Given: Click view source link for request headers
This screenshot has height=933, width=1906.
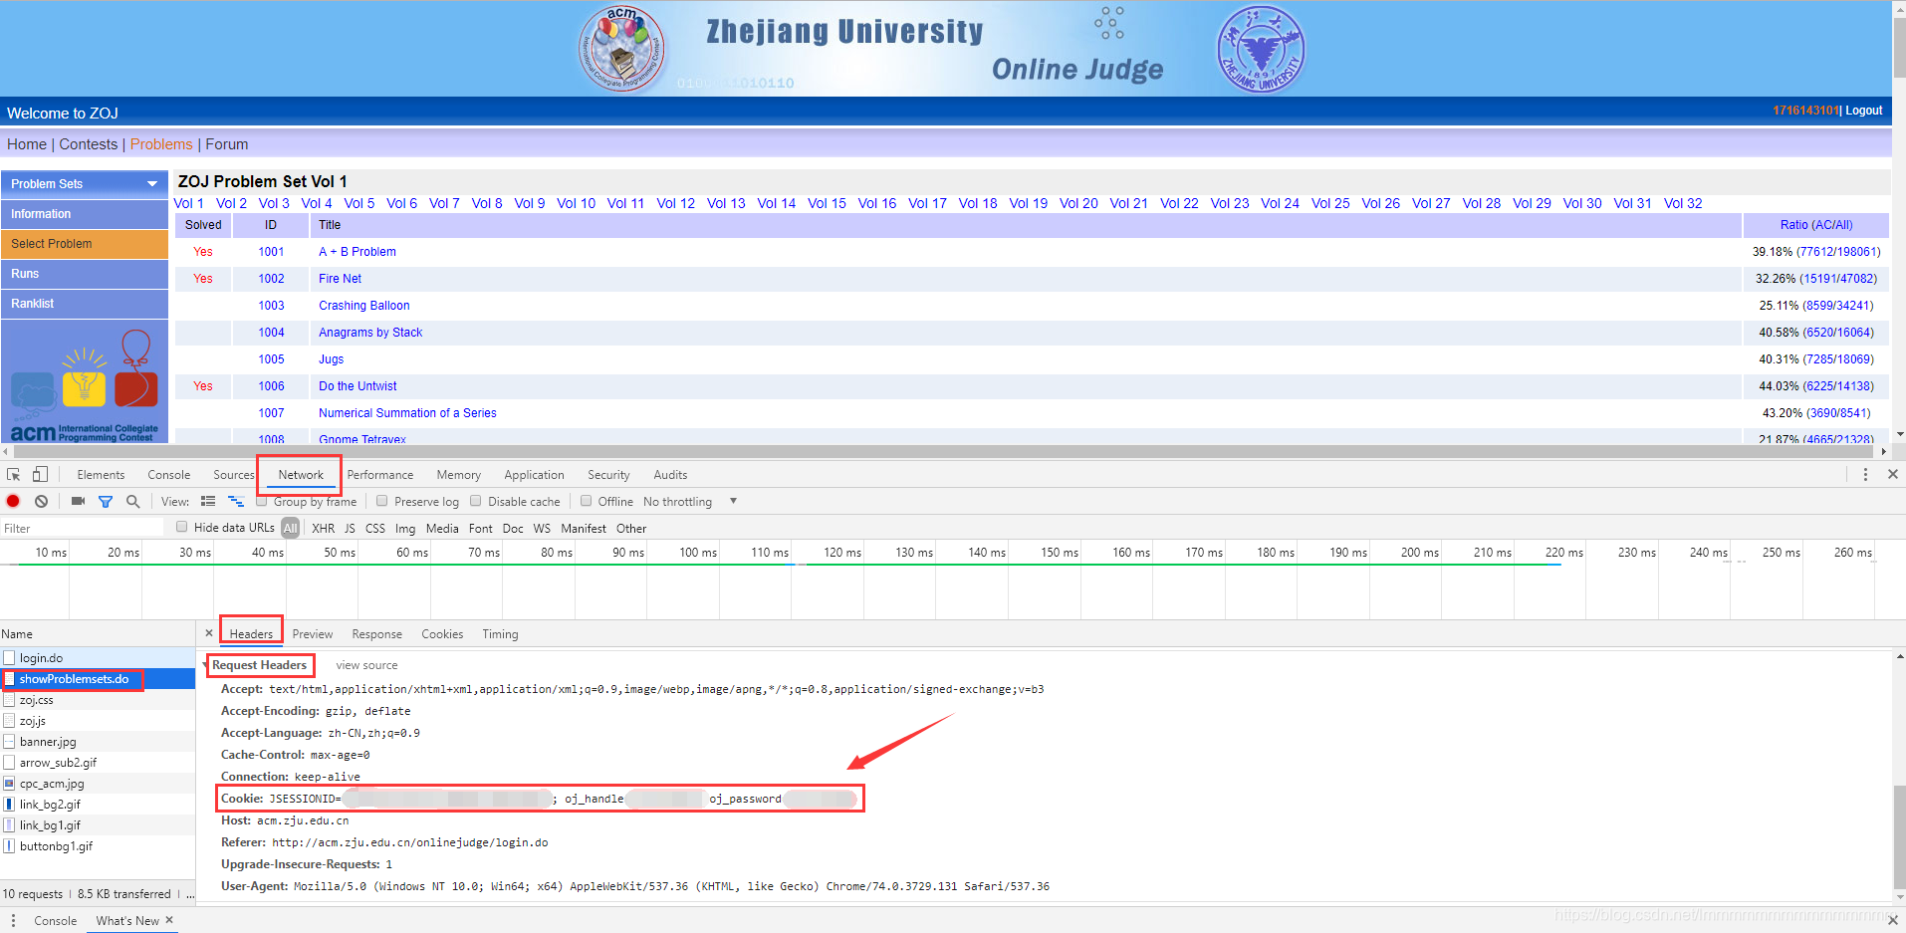Looking at the screenshot, I should (366, 665).
